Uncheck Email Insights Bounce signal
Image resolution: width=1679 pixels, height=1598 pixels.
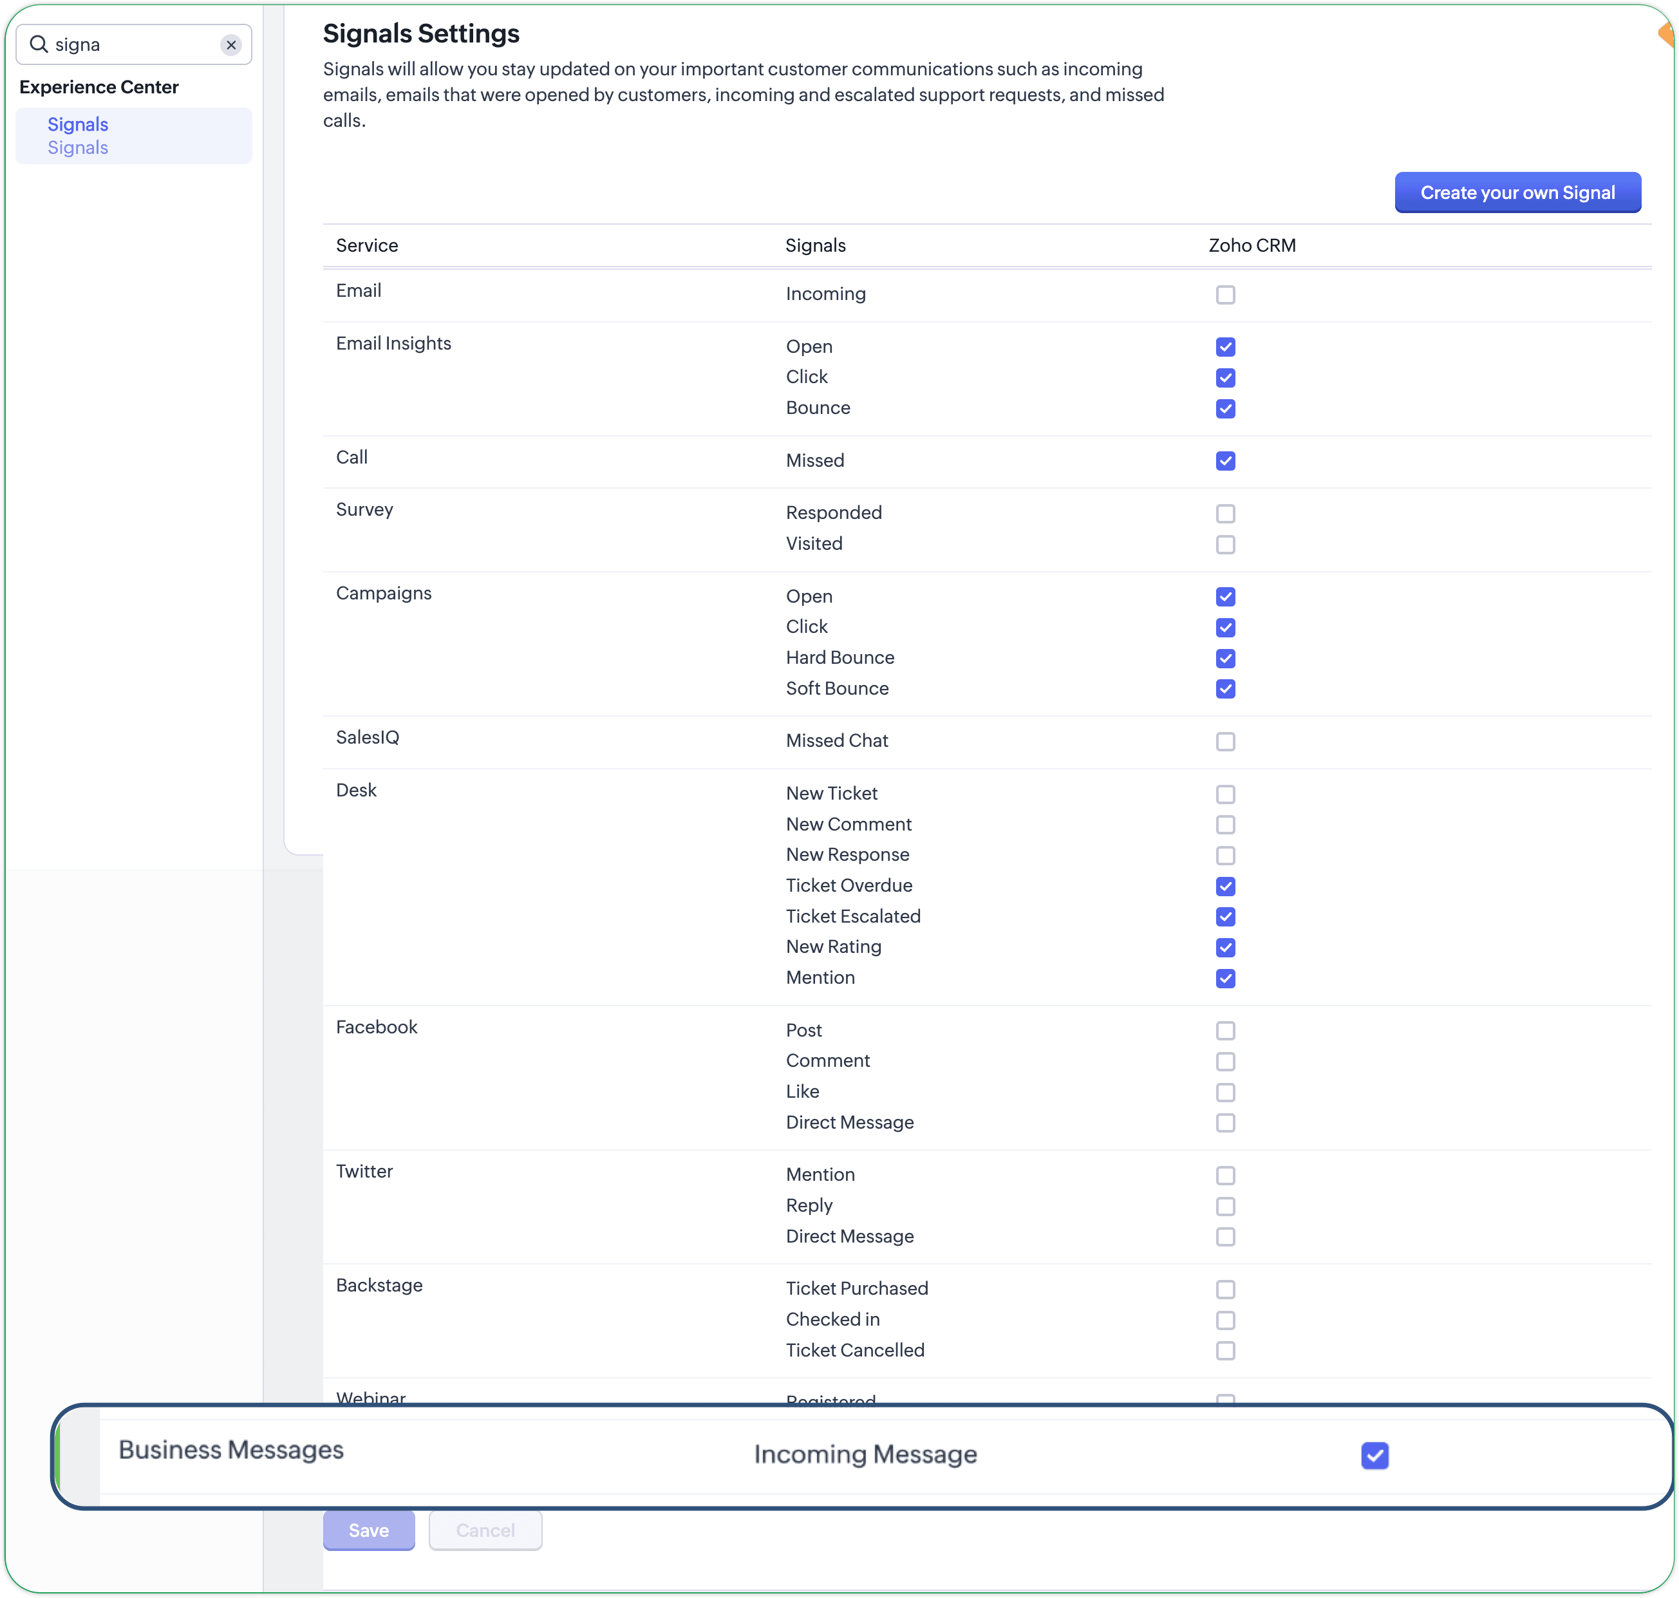[1225, 409]
